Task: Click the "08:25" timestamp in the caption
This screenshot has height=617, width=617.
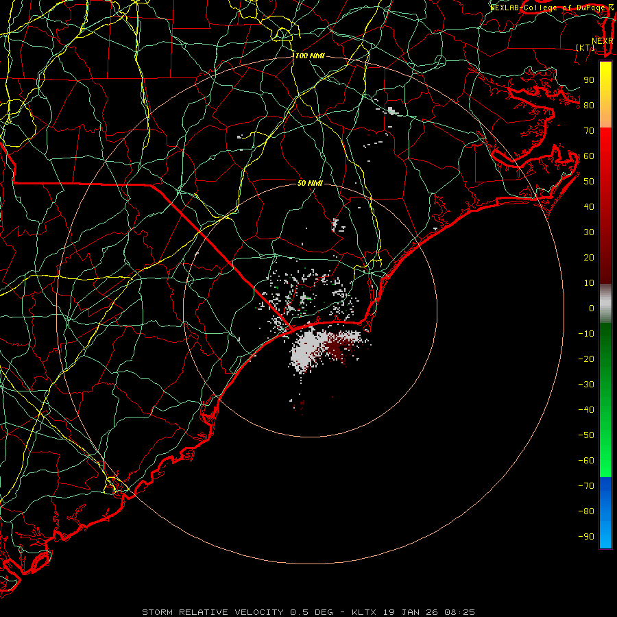Action: click(x=459, y=612)
